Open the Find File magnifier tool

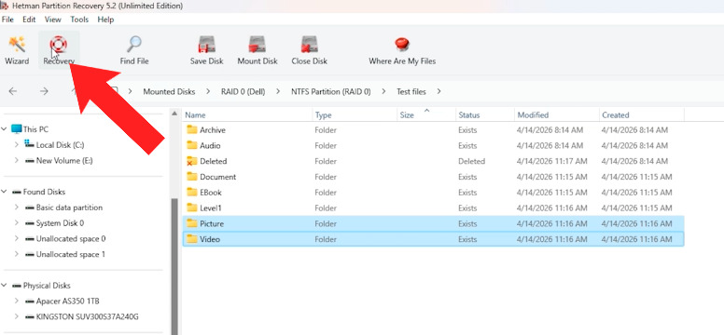tap(134, 50)
